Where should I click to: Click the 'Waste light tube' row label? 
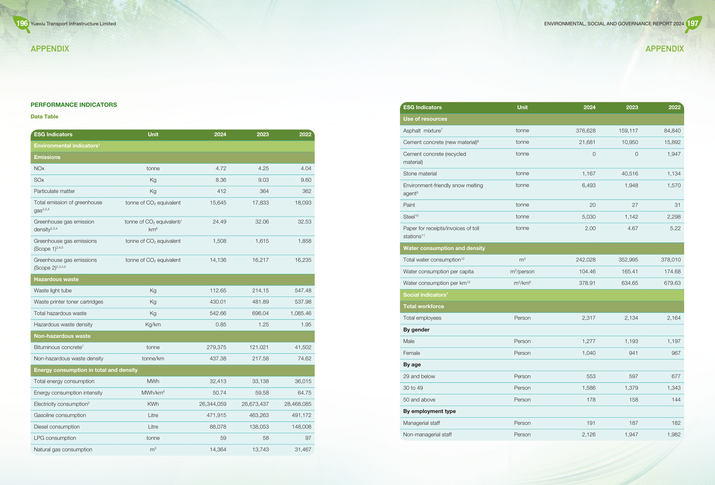coord(53,291)
